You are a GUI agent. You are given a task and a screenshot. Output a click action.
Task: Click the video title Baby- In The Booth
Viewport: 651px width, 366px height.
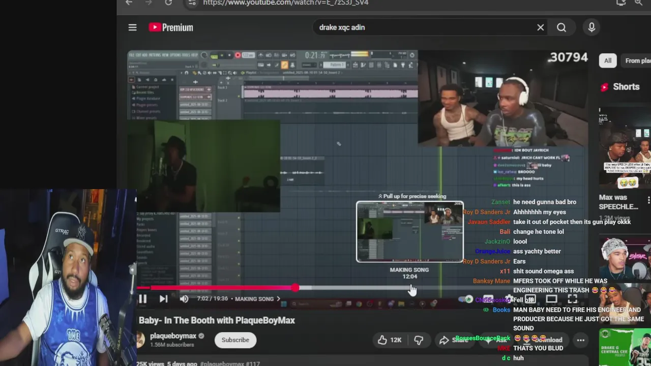click(217, 320)
